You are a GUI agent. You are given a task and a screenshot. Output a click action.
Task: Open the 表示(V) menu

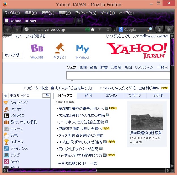point(48,13)
